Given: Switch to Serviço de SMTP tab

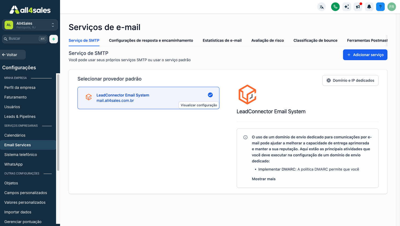Looking at the screenshot, I should point(84,41).
